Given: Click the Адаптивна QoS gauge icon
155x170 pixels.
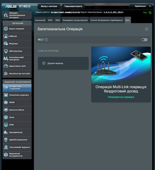Looking at the screenshot, I should [6, 66].
